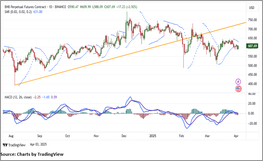This screenshot has width=263, height=161.
Task: Click the -20.00 MACD axis label
Action: click(x=251, y=124)
